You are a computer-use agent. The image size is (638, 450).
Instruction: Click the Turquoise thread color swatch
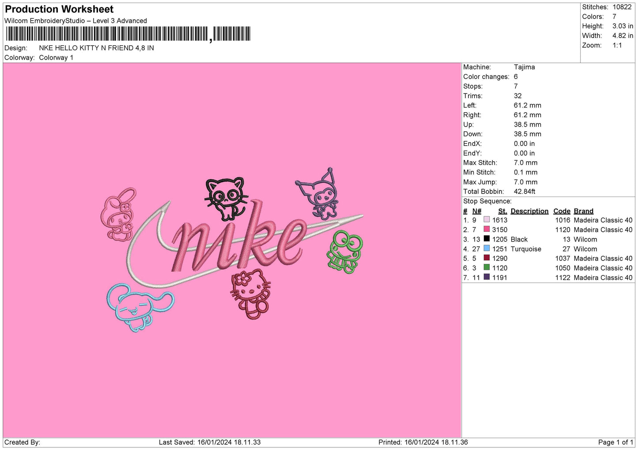pos(487,249)
